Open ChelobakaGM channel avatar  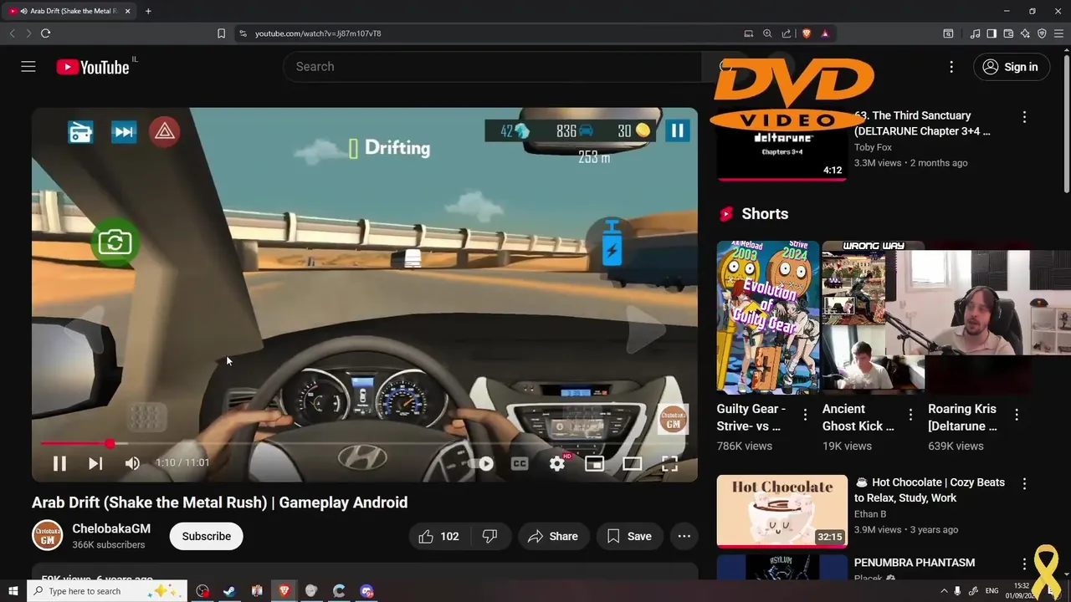click(48, 536)
